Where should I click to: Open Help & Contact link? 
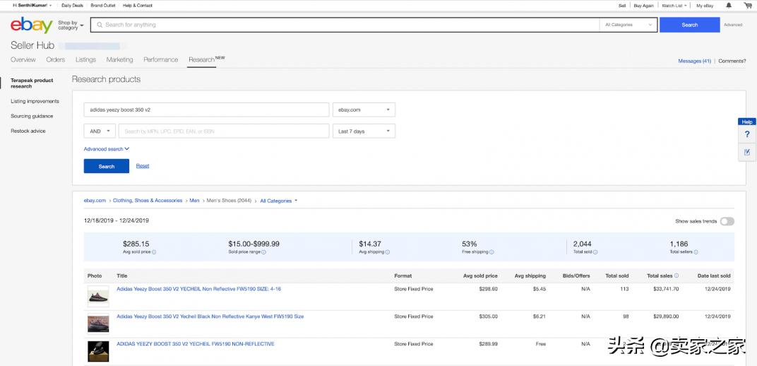click(138, 6)
